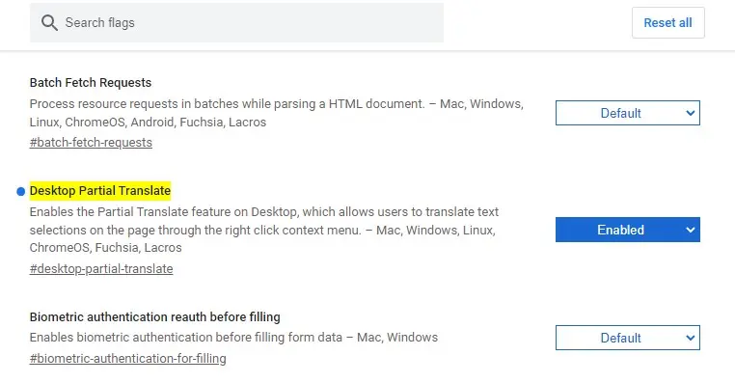Screen dimensions: 735x383
Task: Click the search magnifier icon
Action: (x=49, y=22)
